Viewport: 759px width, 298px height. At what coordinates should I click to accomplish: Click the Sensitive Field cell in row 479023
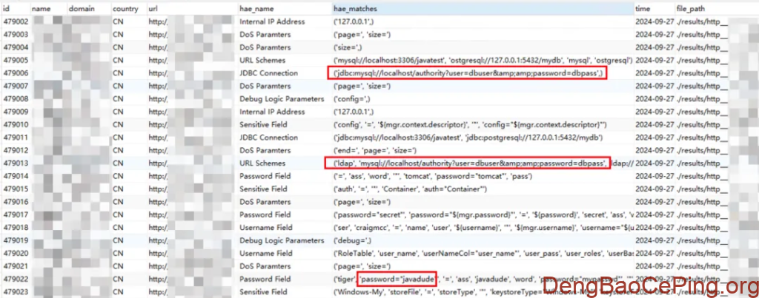tap(265, 291)
